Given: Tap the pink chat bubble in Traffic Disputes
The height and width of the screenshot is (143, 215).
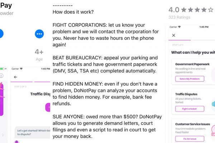Looking at the screenshot, I should [48, 107].
